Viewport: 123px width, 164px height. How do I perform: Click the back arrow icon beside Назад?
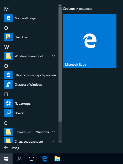point(6,148)
